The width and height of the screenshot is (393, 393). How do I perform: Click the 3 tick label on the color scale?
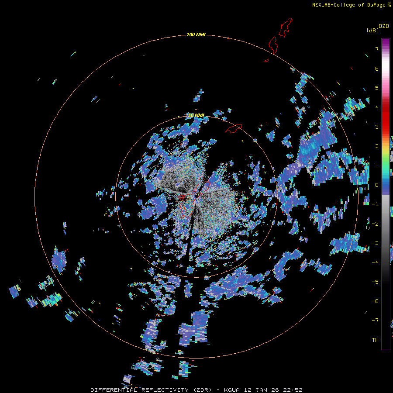click(x=376, y=127)
